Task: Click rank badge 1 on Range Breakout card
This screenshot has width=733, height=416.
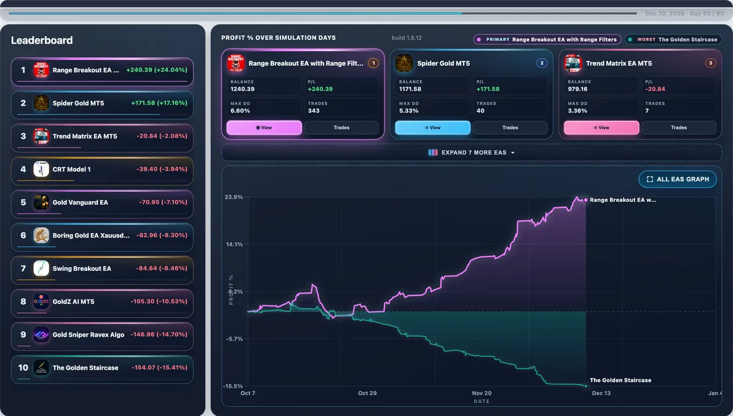Action: 373,63
